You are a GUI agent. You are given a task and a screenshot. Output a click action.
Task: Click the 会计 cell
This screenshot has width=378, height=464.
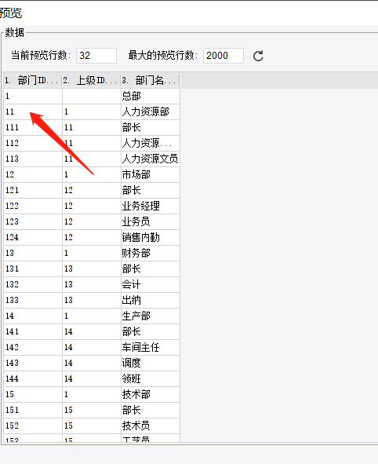(x=151, y=284)
